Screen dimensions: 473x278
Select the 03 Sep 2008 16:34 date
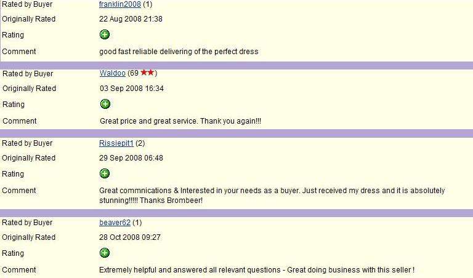click(132, 89)
